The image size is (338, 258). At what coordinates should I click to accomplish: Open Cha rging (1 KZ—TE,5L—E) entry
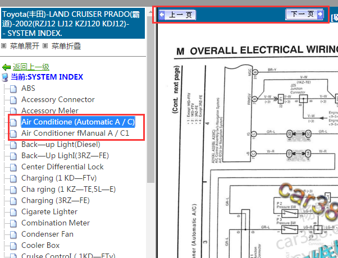[68, 189]
